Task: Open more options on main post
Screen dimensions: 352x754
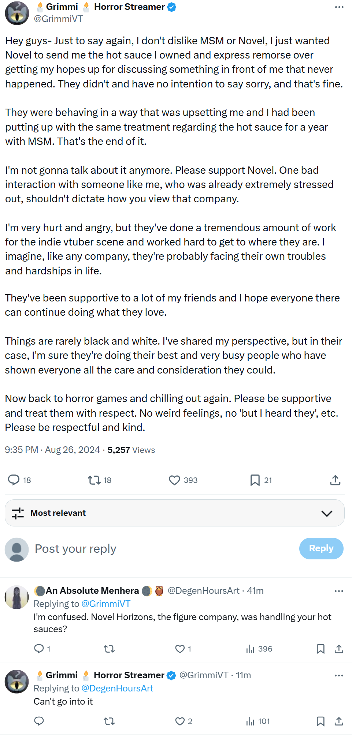Action: point(339,7)
